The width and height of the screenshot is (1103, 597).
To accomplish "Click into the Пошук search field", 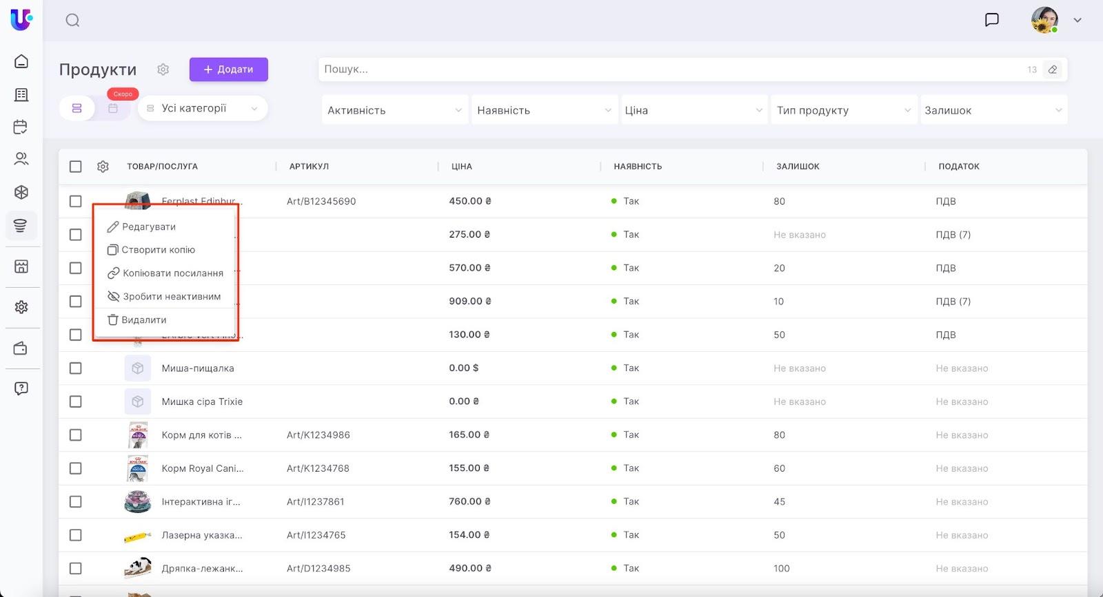I will pos(669,70).
